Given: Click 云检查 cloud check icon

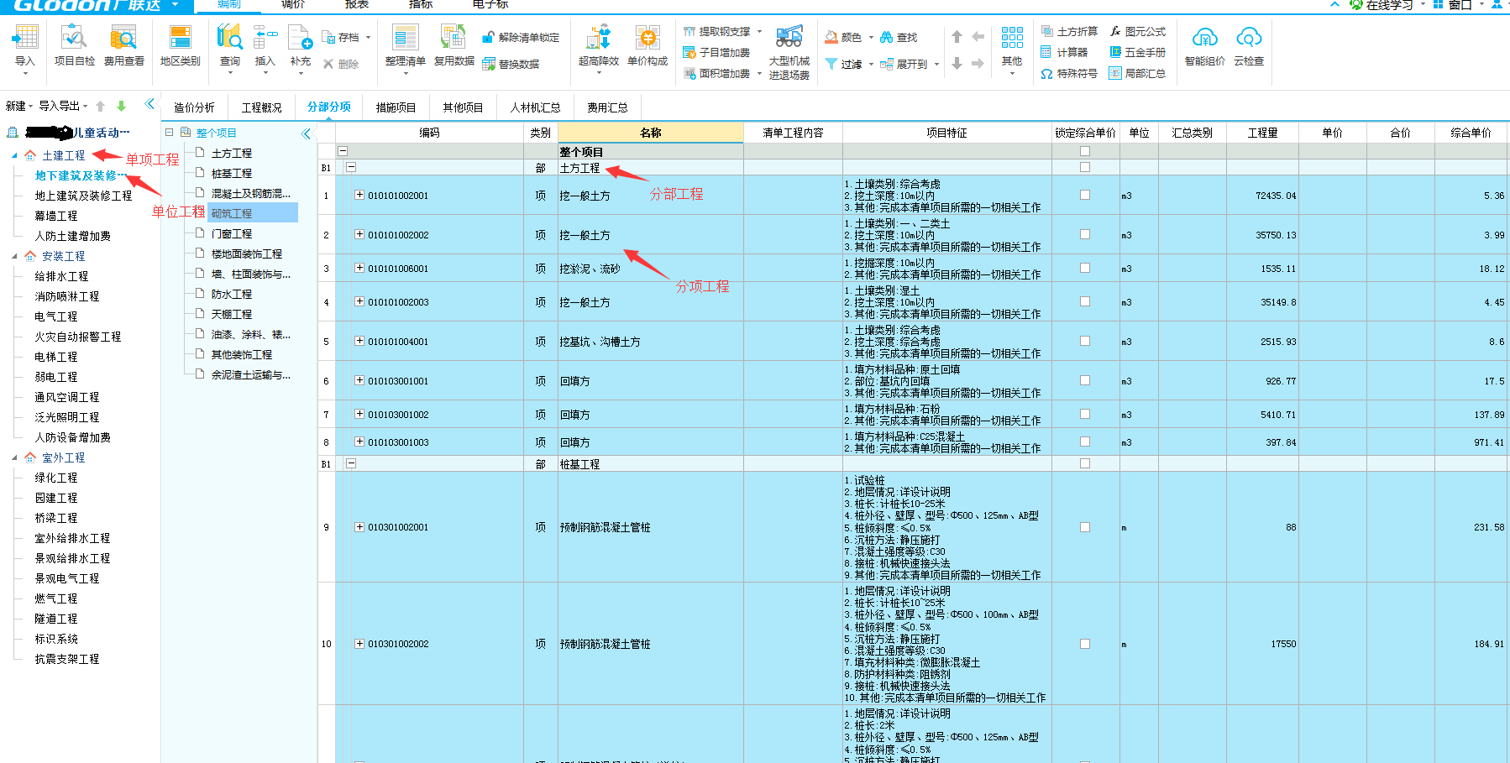Looking at the screenshot, I should click(1249, 38).
